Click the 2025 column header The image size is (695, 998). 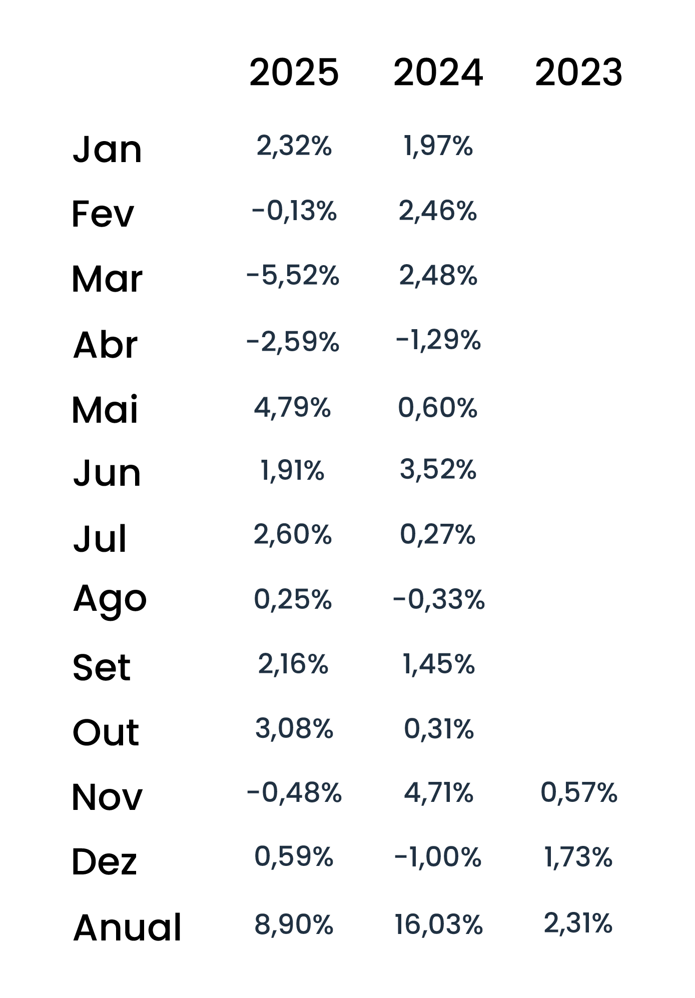coord(294,73)
